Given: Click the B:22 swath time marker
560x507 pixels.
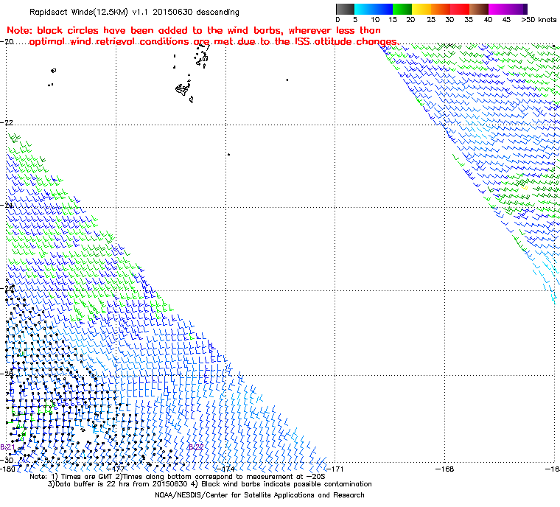Looking at the screenshot, I should click(x=196, y=447).
